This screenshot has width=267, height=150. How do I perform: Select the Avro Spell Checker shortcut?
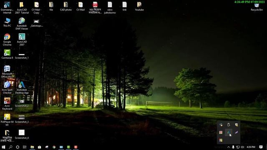[7, 88]
